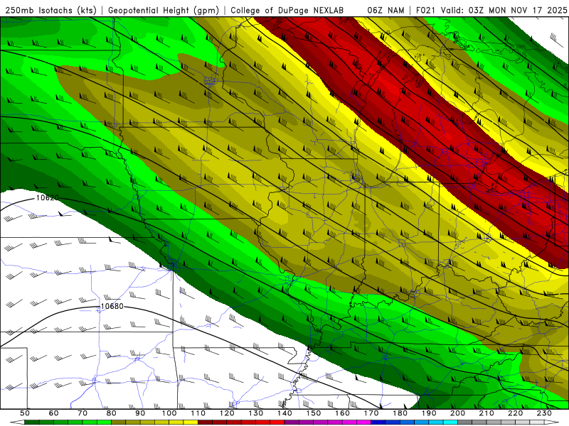Click the 50 value on the color scale
Viewport: 569px width, 426px height.
coord(25,413)
